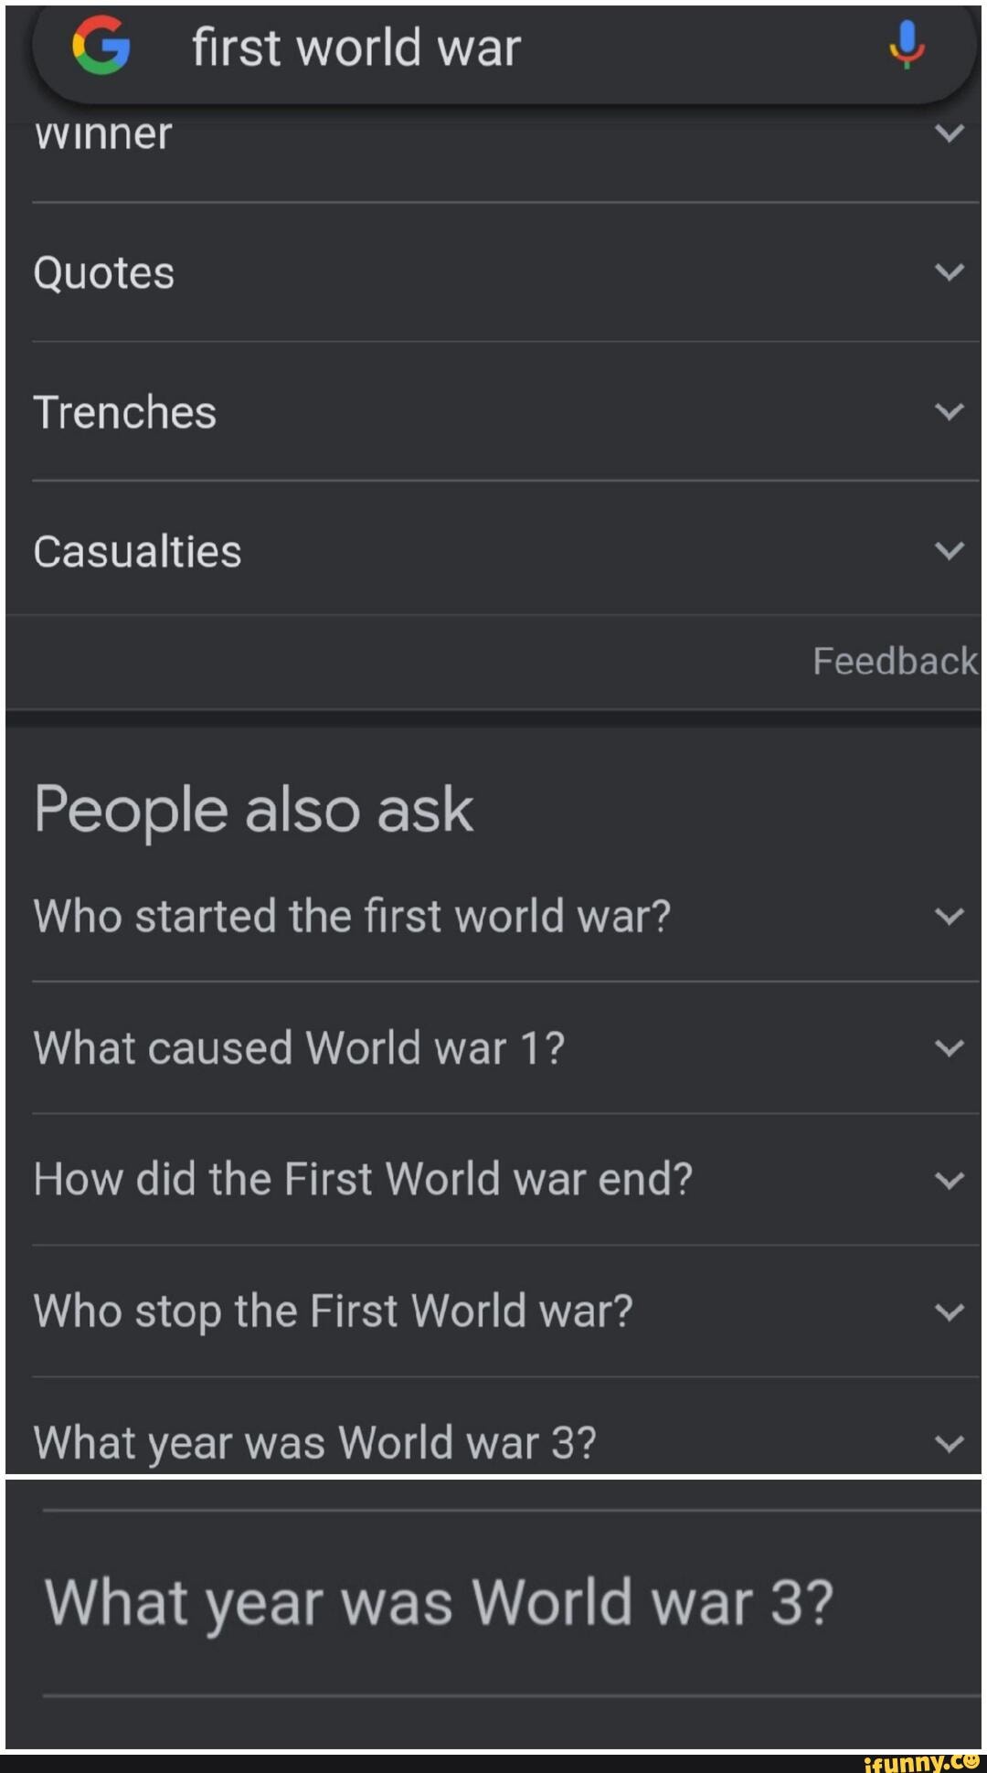Expand 'Who stop the First World war?'
Screen dimensions: 987x1773
click(949, 1310)
